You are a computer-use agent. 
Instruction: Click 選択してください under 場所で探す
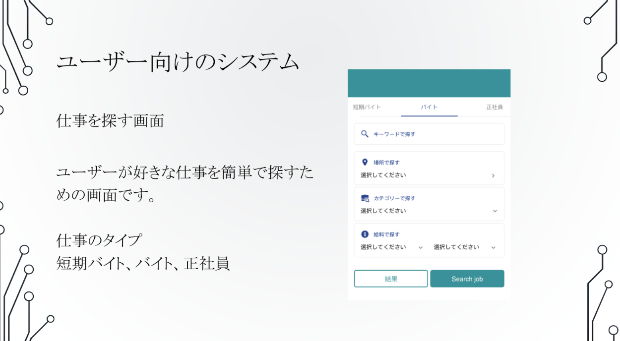383,175
